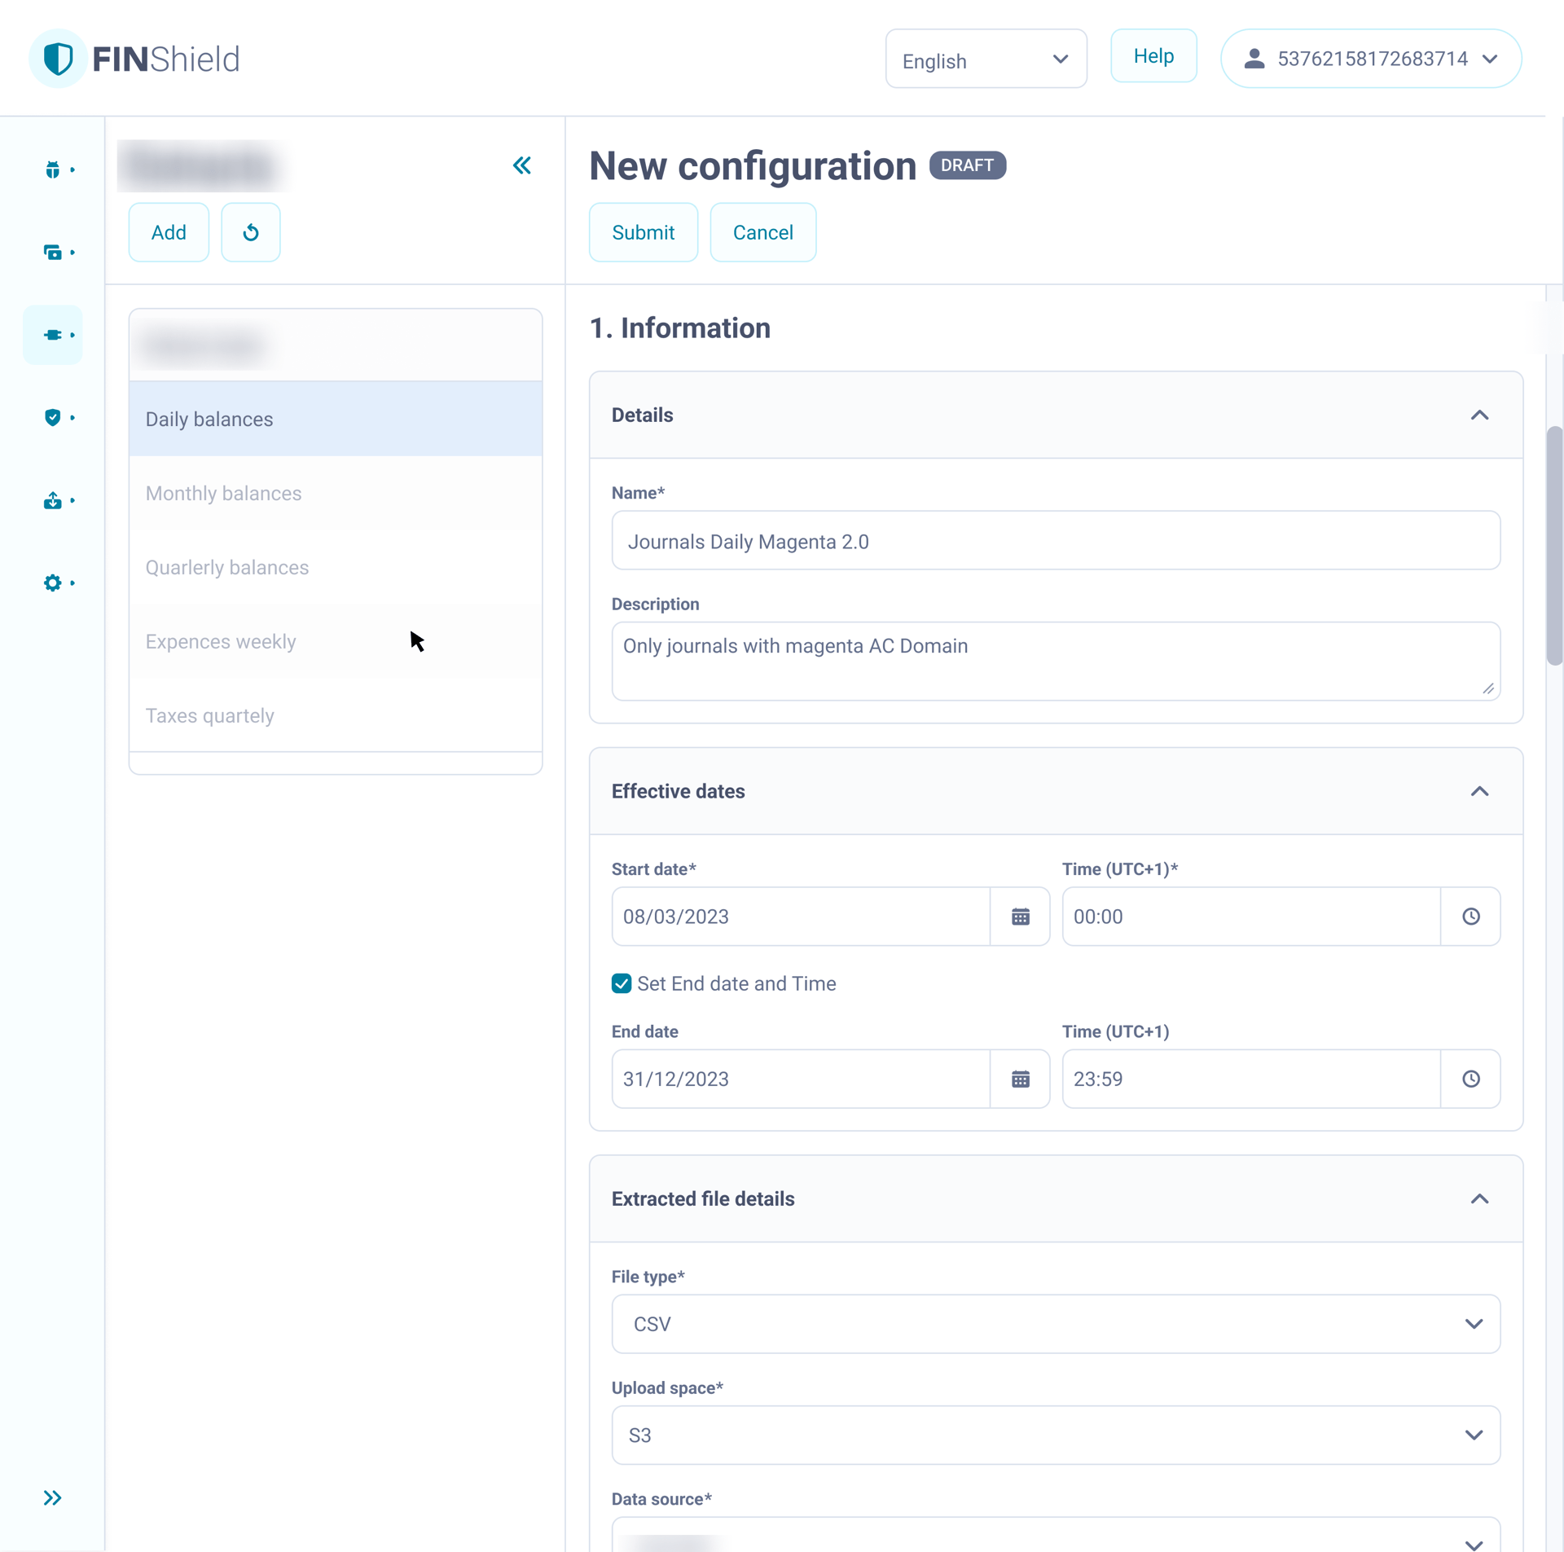Open the shield checkmark sidebar section
The image size is (1564, 1552).
(53, 417)
